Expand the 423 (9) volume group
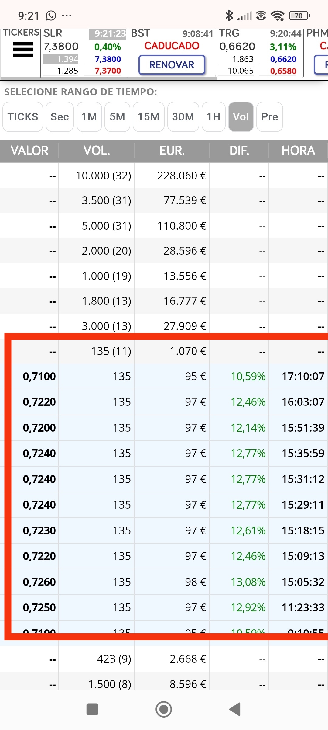This screenshot has width=328, height=730. pyautogui.click(x=164, y=659)
